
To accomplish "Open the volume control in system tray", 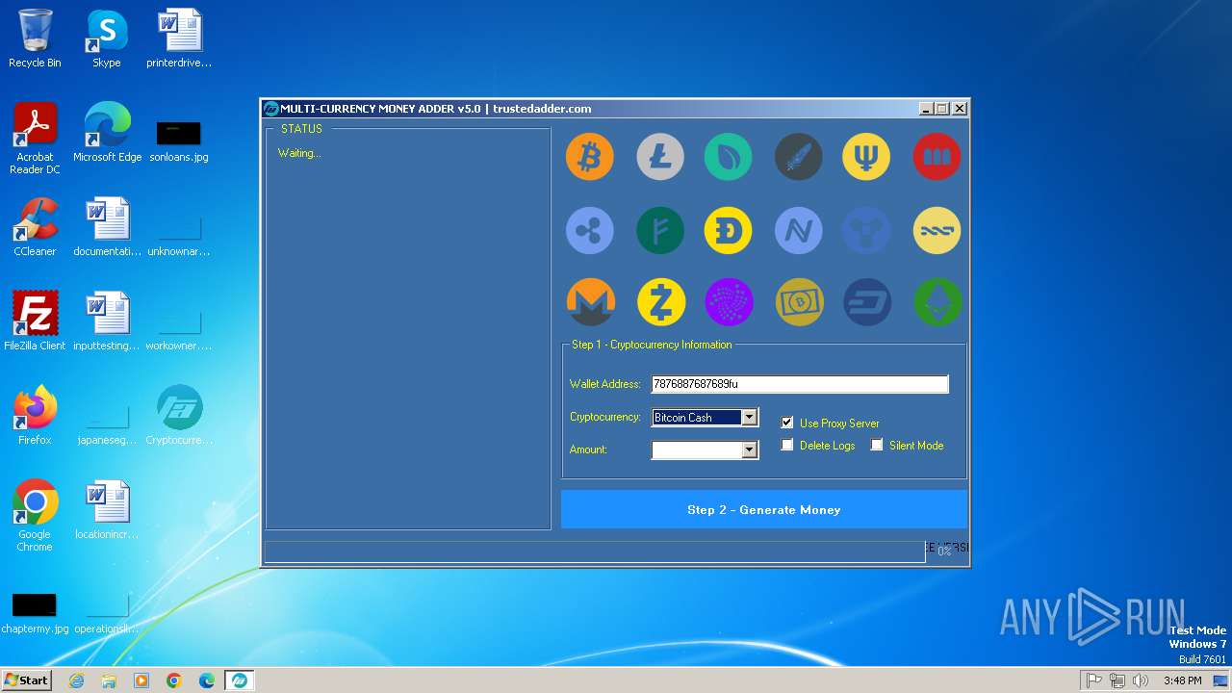I will coord(1141,680).
